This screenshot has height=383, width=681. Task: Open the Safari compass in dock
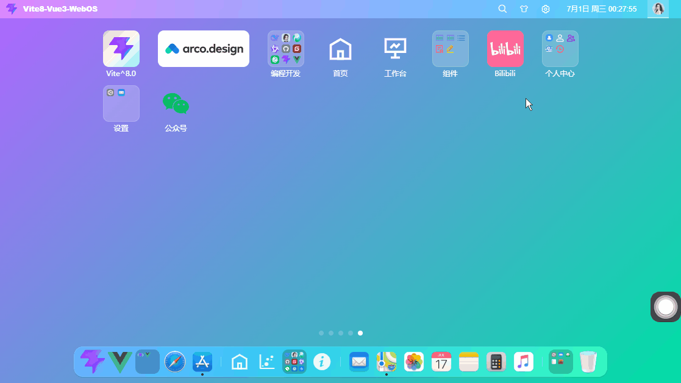(x=175, y=361)
